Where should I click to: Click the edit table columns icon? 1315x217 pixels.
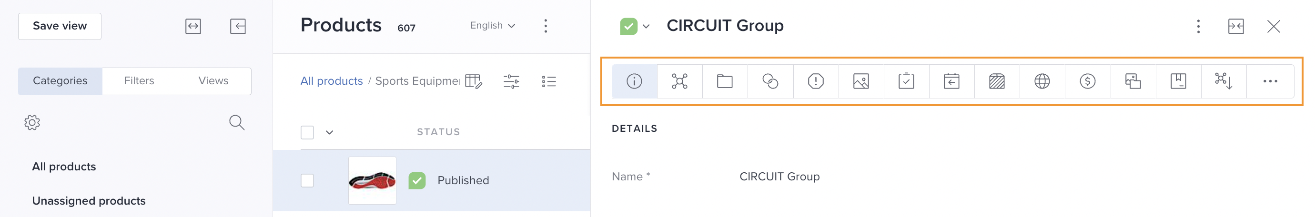473,81
